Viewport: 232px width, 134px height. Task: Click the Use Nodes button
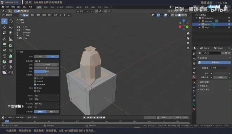point(214,62)
